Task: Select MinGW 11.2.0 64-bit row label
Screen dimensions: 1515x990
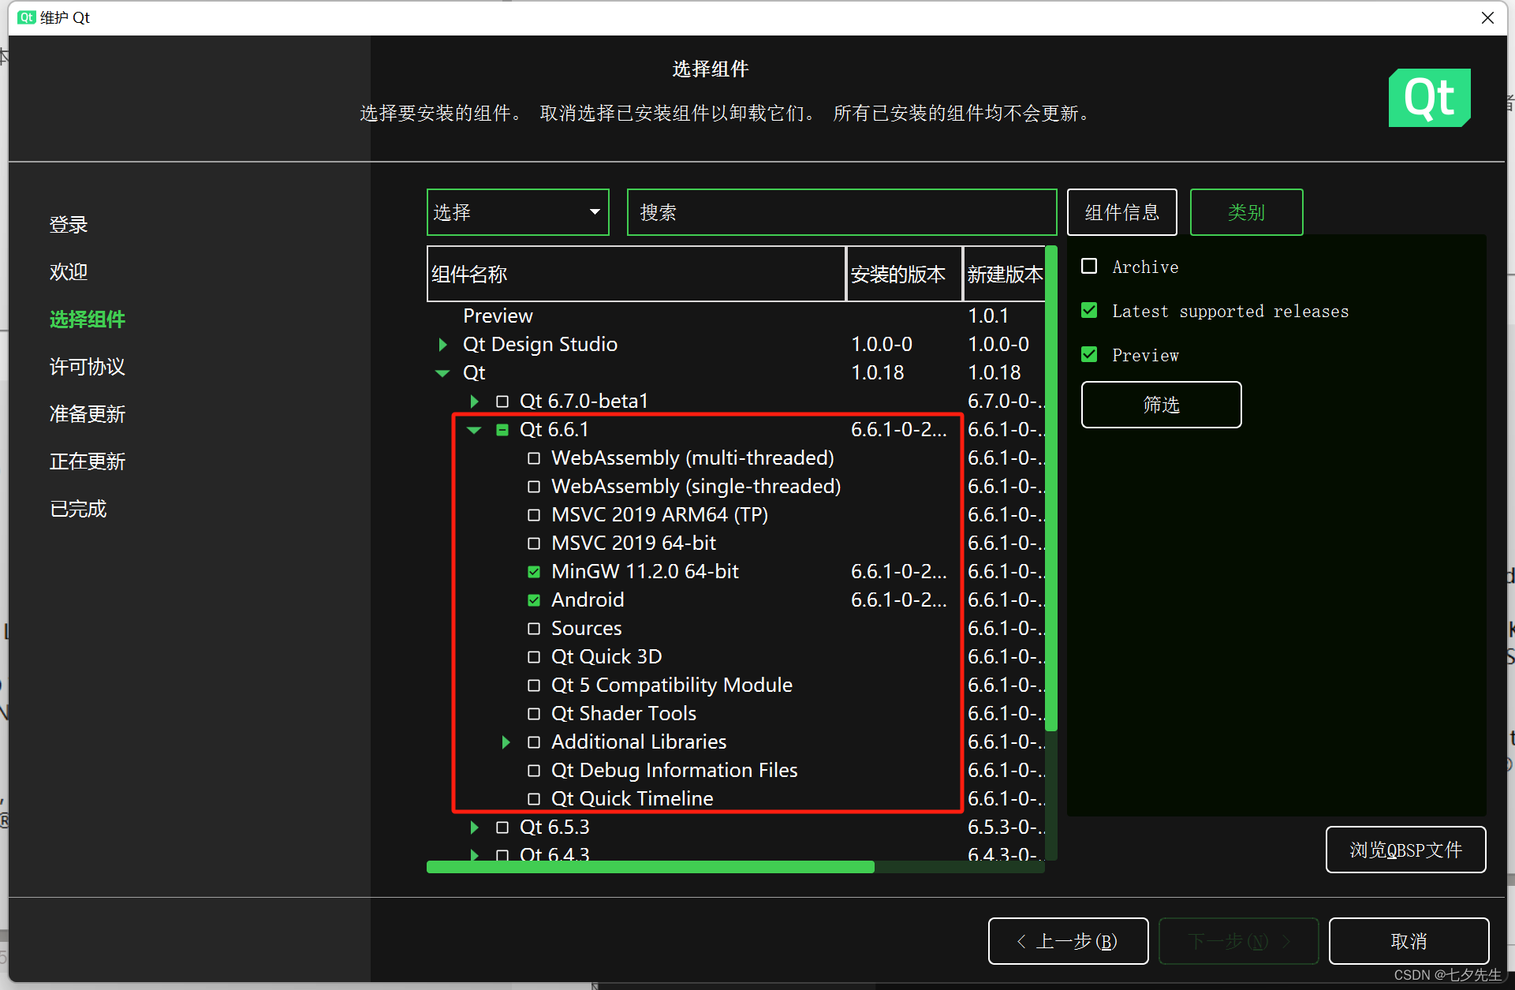Action: click(645, 572)
